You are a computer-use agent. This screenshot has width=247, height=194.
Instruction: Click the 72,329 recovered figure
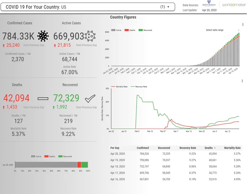[x=66, y=98]
